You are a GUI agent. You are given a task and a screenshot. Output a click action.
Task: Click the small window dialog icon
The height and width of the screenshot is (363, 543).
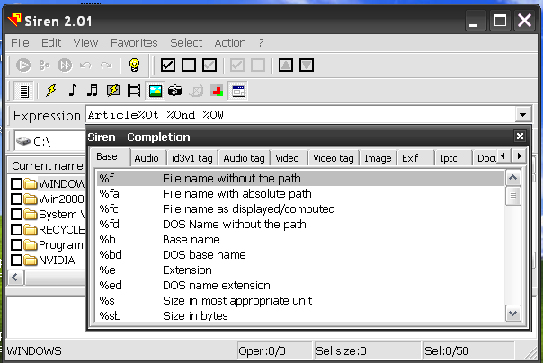tap(238, 91)
